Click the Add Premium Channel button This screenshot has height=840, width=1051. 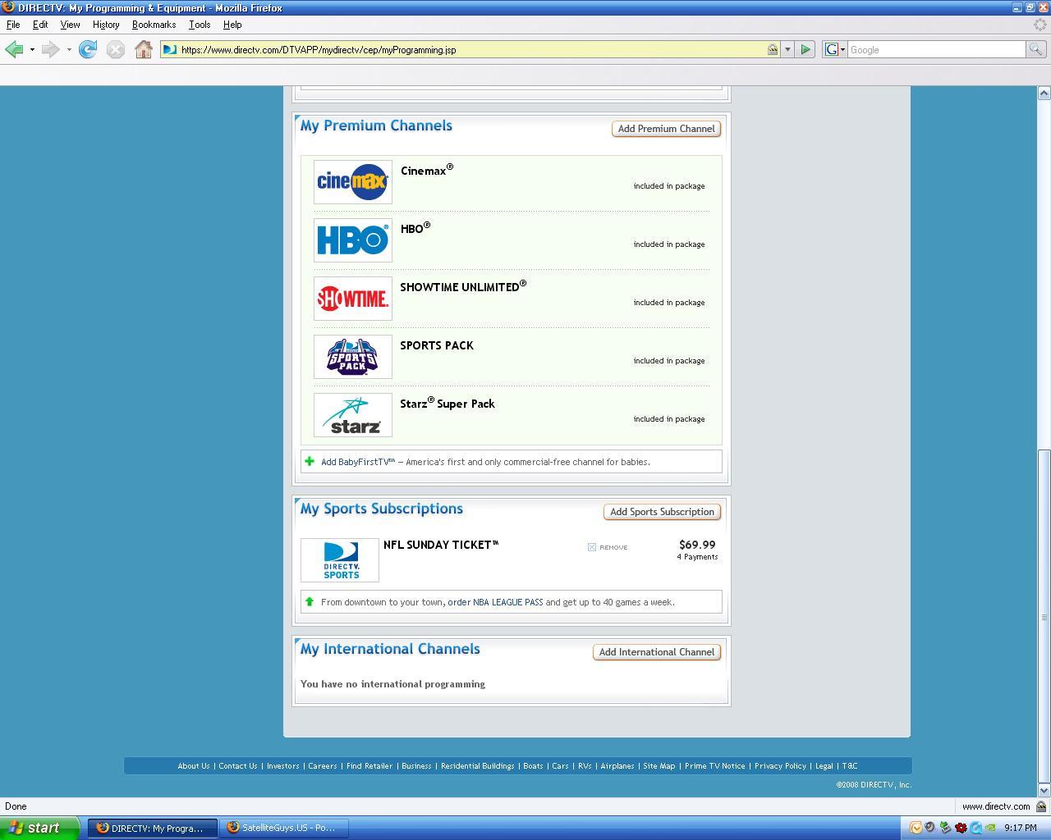[666, 129]
